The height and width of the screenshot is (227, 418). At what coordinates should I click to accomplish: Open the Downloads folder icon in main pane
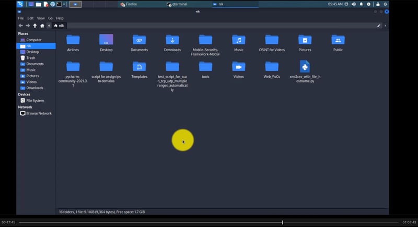pos(172,43)
